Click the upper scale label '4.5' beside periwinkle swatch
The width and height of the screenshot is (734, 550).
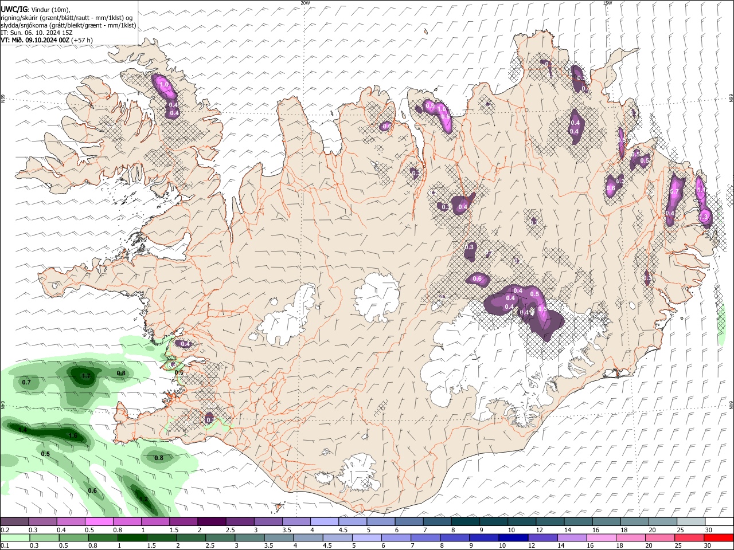coord(343,530)
